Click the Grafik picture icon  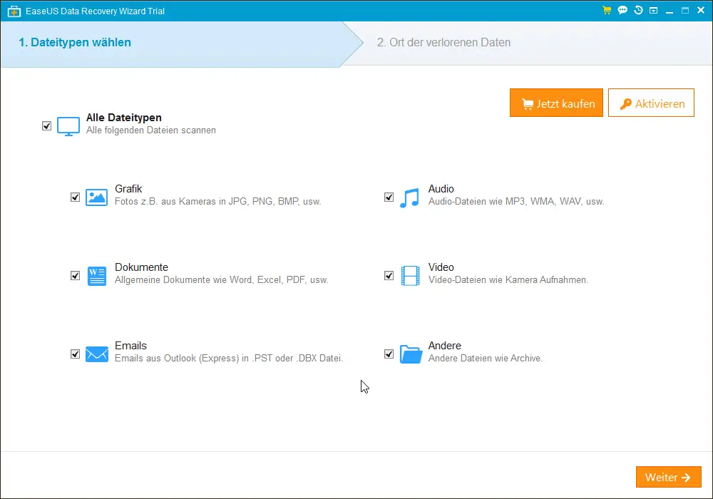(96, 197)
